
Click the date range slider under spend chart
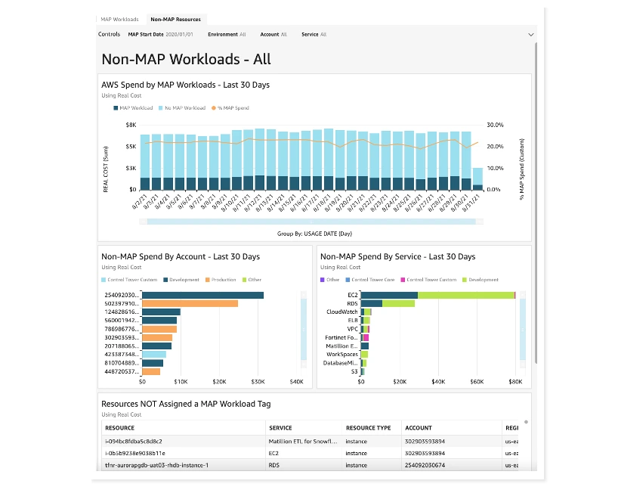[311, 222]
